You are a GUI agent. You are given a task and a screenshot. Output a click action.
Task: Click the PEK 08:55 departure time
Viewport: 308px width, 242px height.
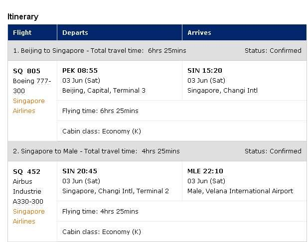(x=80, y=71)
